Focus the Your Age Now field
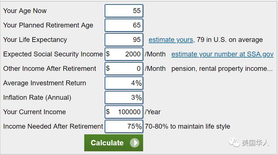The height and width of the screenshot is (155, 278). point(124,11)
